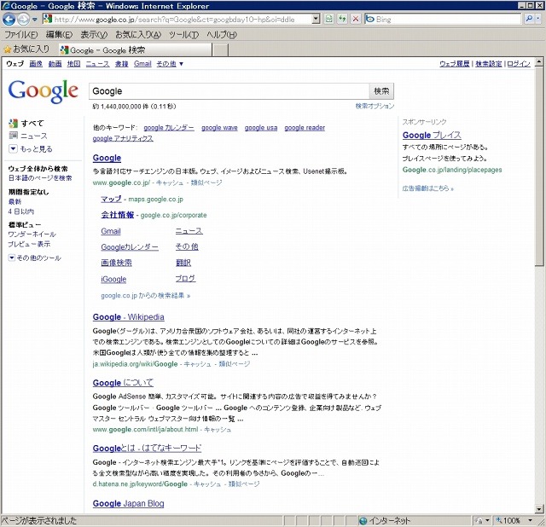Click the インターネット zone globe icon
The height and width of the screenshot is (527, 546).
click(363, 521)
